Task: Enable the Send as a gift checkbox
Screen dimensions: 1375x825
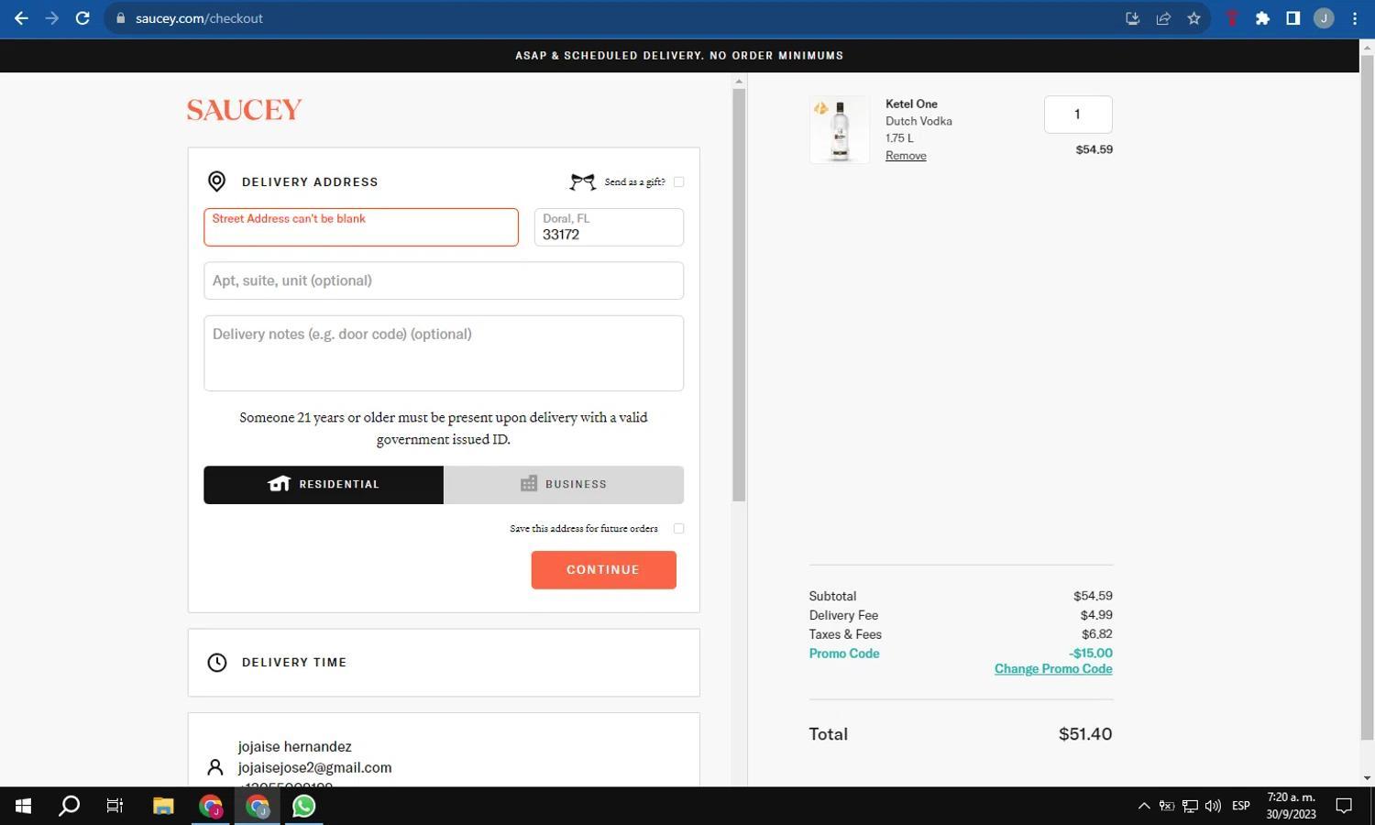Action: click(678, 181)
